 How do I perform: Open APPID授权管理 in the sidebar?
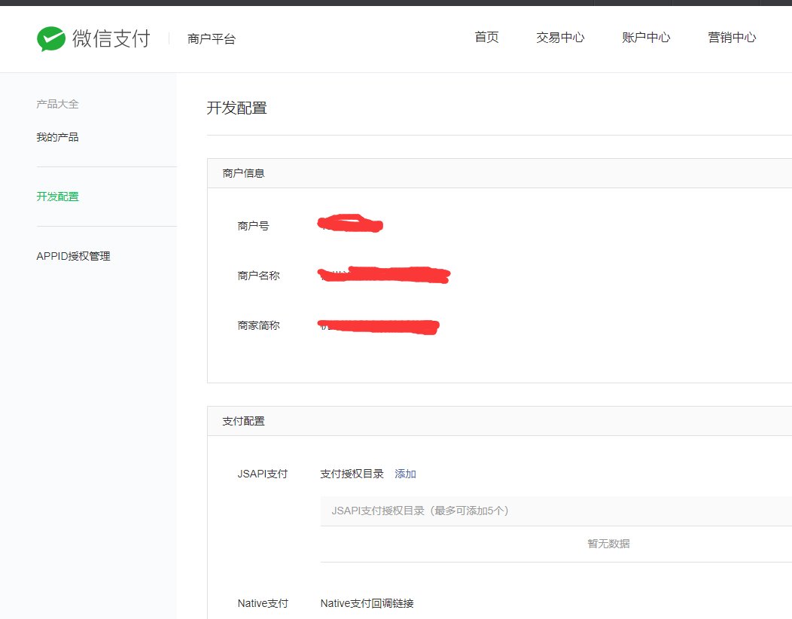point(73,256)
